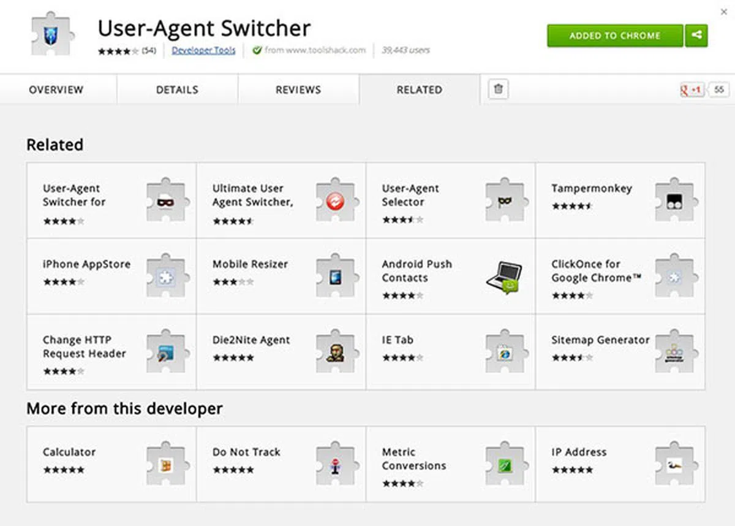Click the share icon beside Added to Chrome
Image resolution: width=735 pixels, height=526 pixels.
[696, 36]
